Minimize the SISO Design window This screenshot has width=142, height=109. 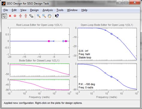point(120,2)
